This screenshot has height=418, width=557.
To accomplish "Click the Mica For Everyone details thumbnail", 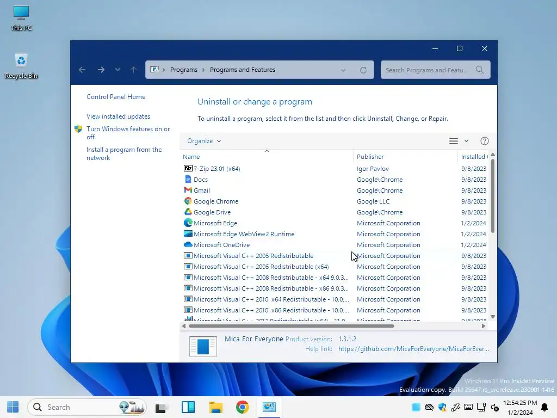I will point(203,346).
